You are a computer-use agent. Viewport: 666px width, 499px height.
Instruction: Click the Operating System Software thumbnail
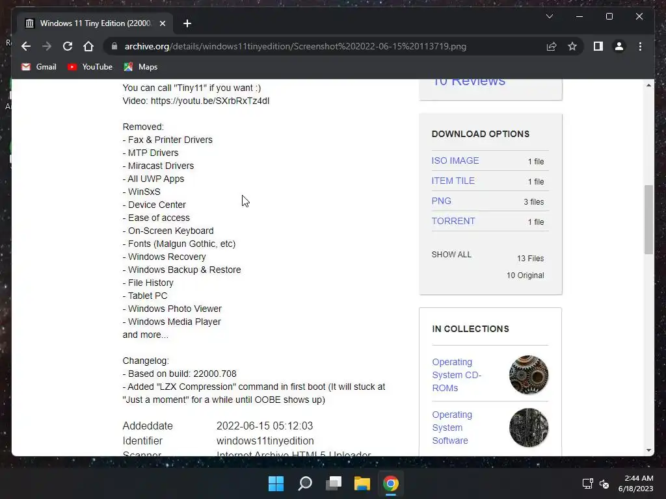529,428
